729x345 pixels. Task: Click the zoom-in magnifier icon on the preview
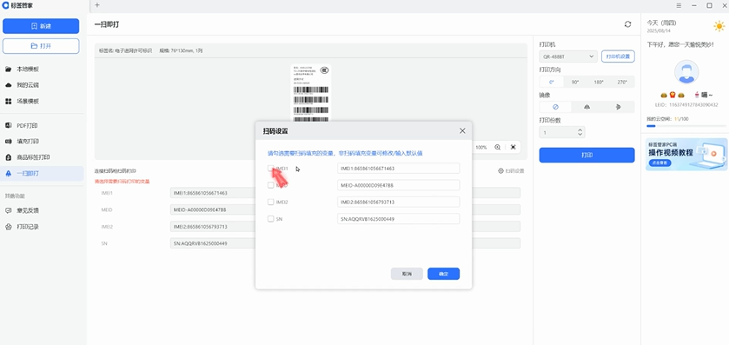coord(498,147)
